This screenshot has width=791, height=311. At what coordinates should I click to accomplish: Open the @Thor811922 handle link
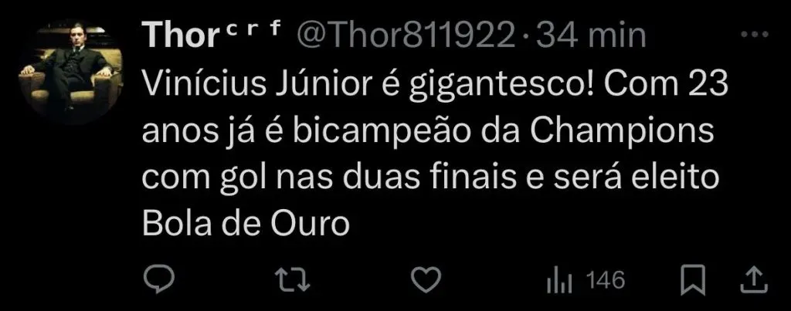411,34
